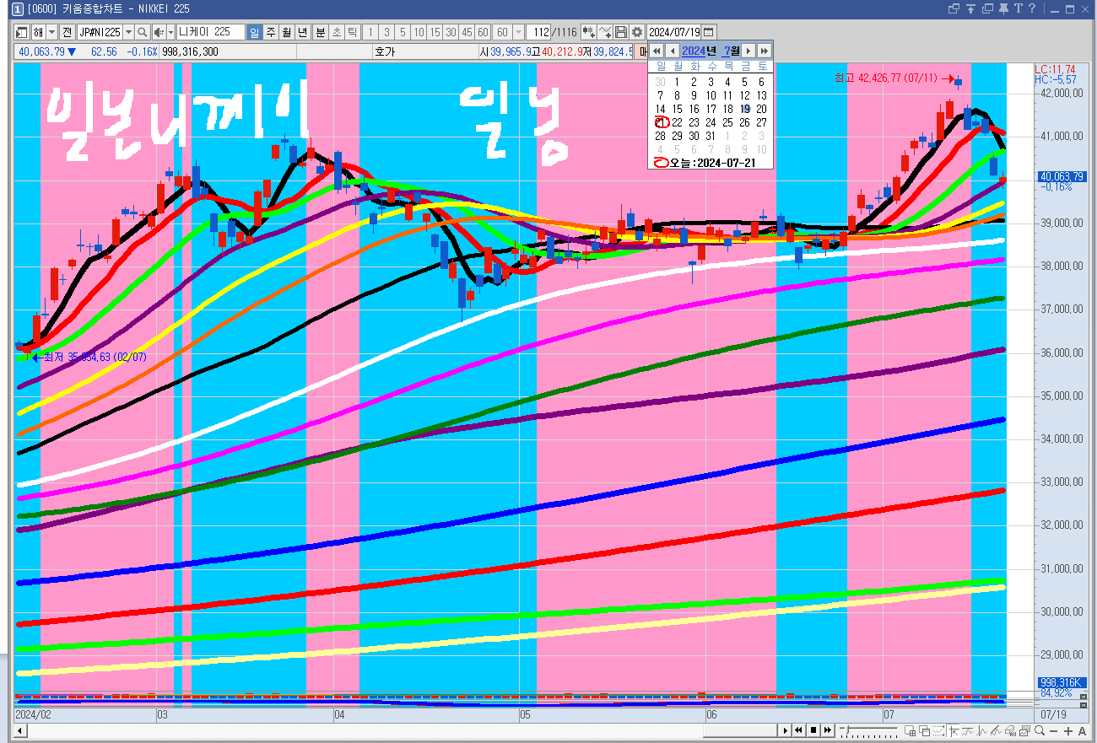The image size is (1097, 743).
Task: Open the dropdown next to 해 box
Action: click(x=52, y=32)
